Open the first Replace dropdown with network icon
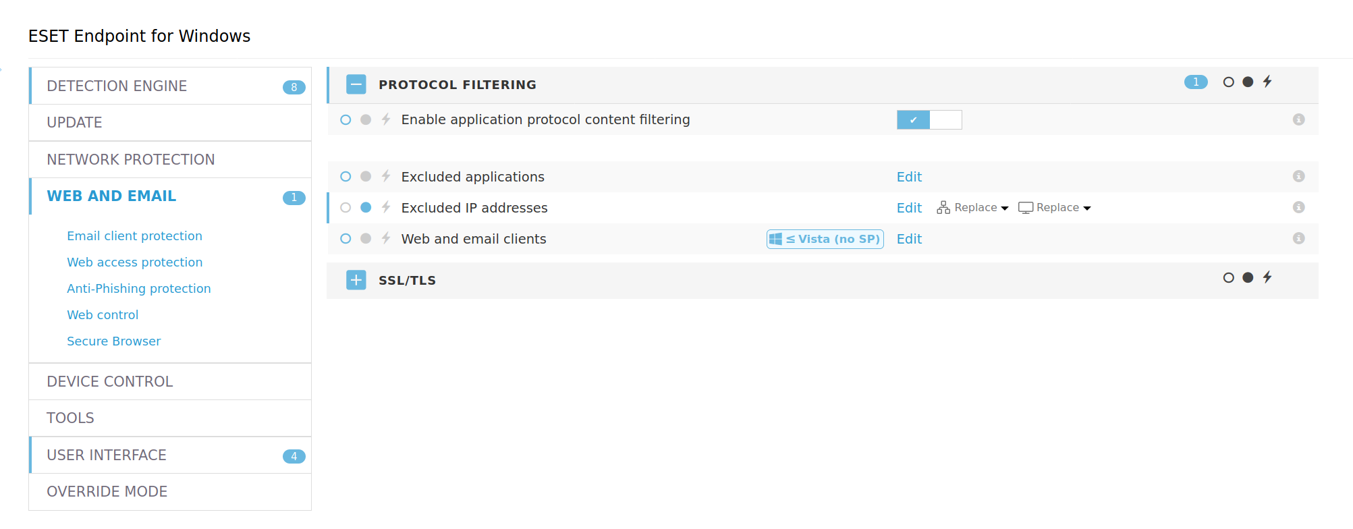The image size is (1353, 529). coord(972,208)
